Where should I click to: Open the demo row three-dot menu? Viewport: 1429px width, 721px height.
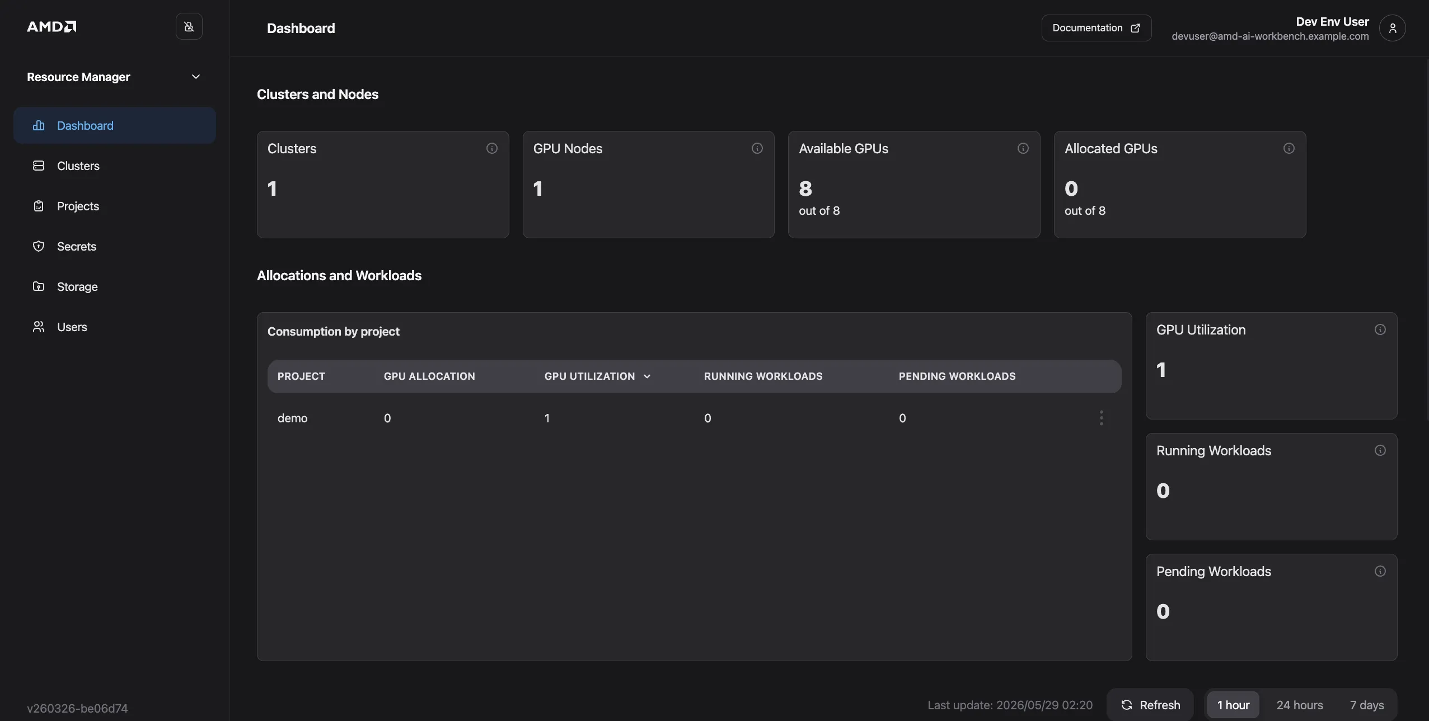click(1102, 418)
